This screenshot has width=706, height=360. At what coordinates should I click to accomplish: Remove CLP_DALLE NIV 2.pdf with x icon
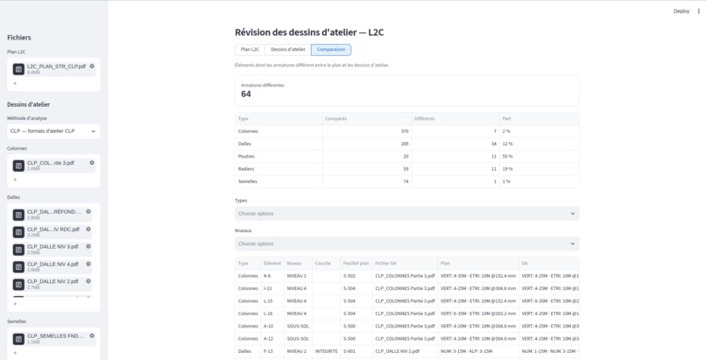coord(88,281)
